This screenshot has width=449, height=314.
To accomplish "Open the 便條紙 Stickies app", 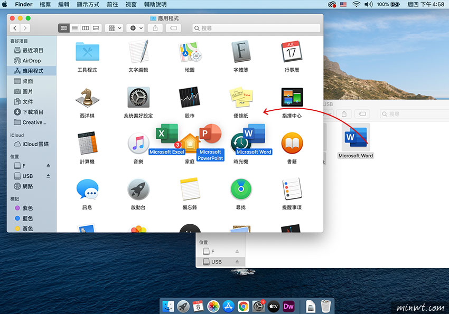I will coord(241,98).
